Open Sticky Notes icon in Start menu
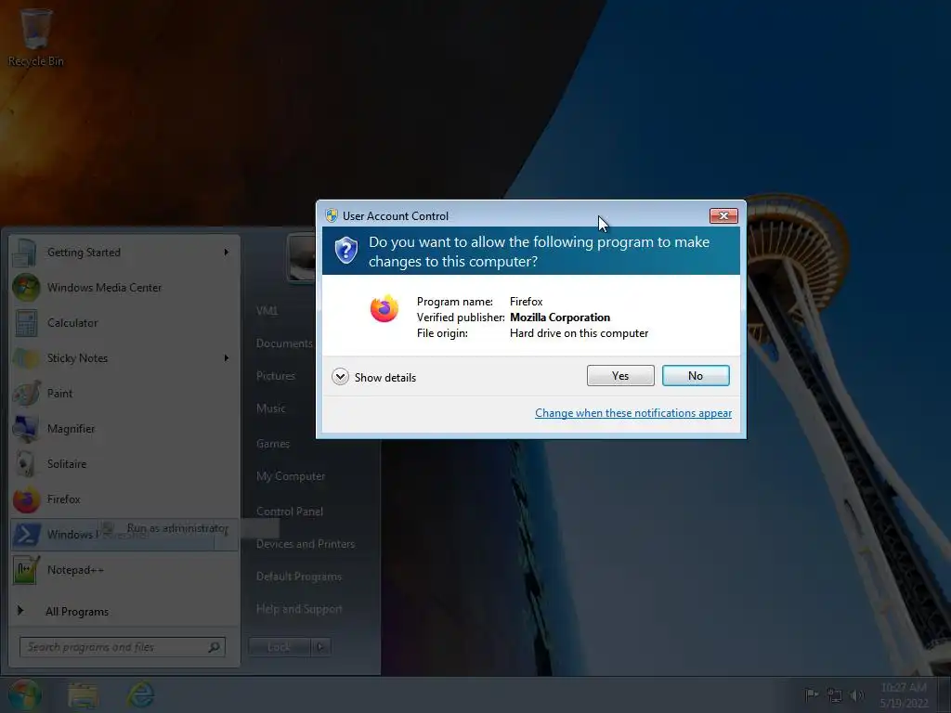The image size is (951, 713). click(26, 357)
